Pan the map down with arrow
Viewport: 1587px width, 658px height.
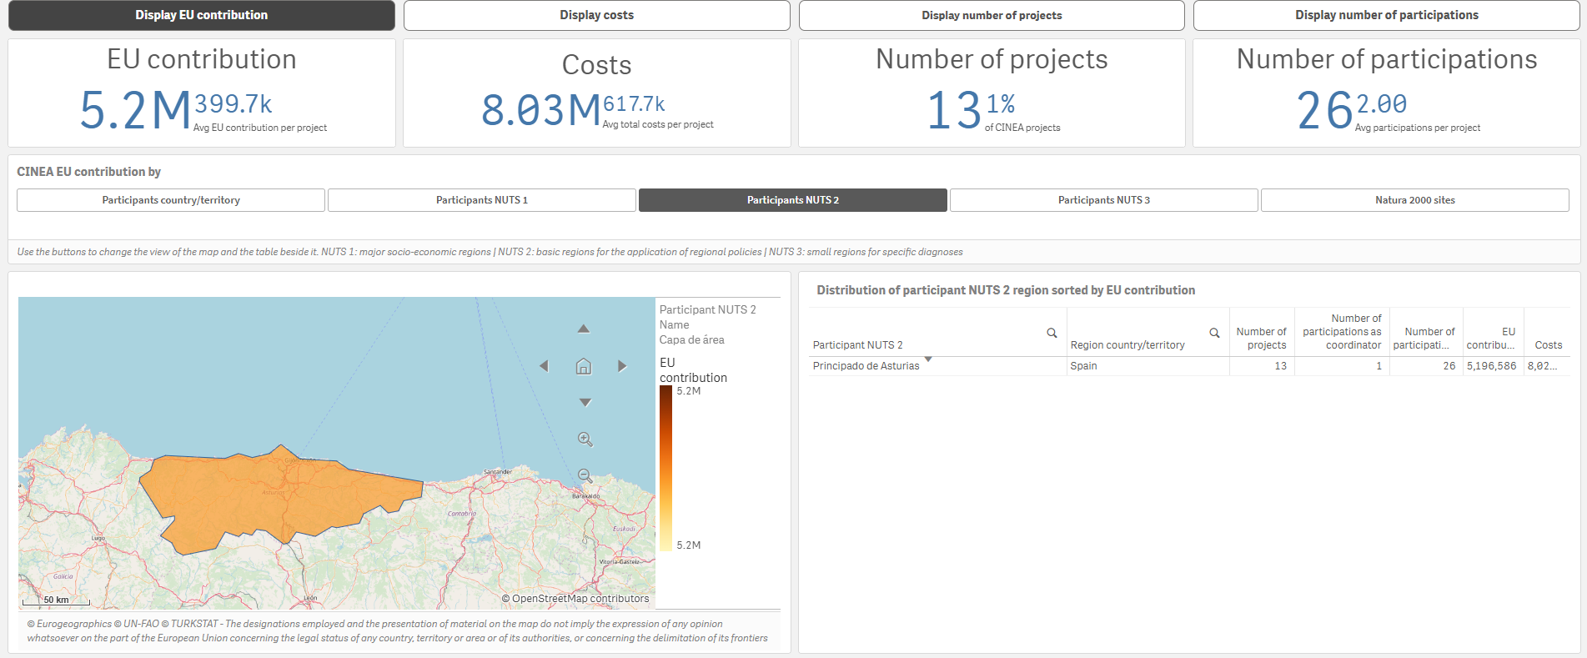point(585,403)
